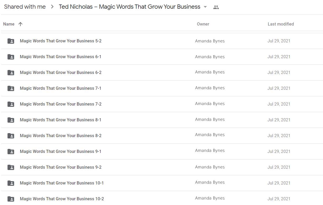Sort files by Last modified column
The height and width of the screenshot is (205, 323).
pyautogui.click(x=281, y=24)
